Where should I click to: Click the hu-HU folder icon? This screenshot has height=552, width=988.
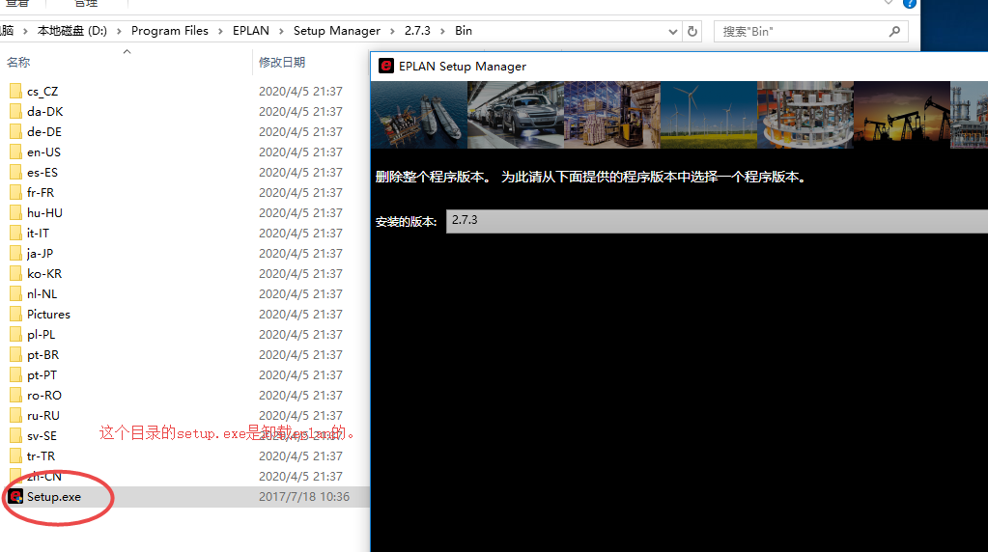[15, 212]
